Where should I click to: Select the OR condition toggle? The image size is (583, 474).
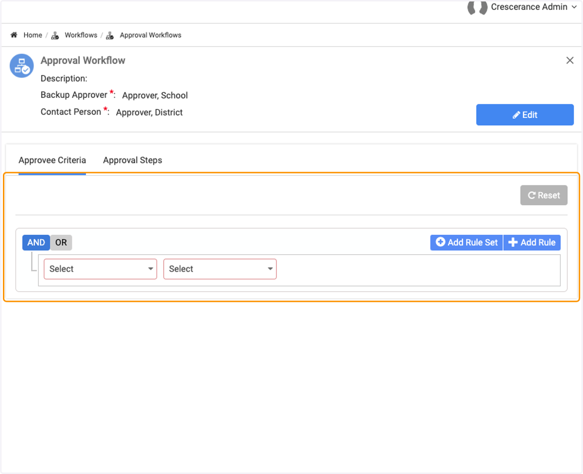click(61, 243)
